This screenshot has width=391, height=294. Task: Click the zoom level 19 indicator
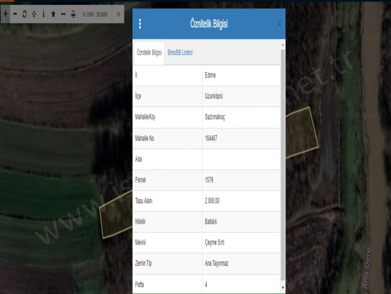point(118,14)
